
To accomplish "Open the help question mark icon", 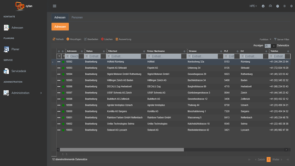I will pyautogui.click(x=277, y=6).
